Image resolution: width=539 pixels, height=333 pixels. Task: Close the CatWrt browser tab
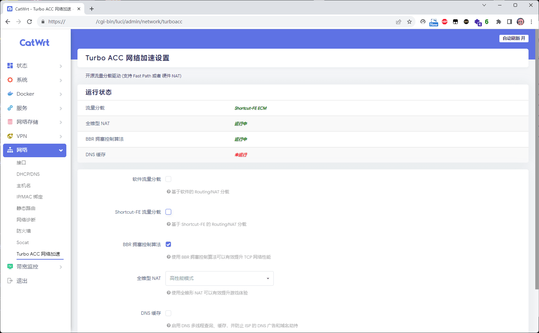79,9
